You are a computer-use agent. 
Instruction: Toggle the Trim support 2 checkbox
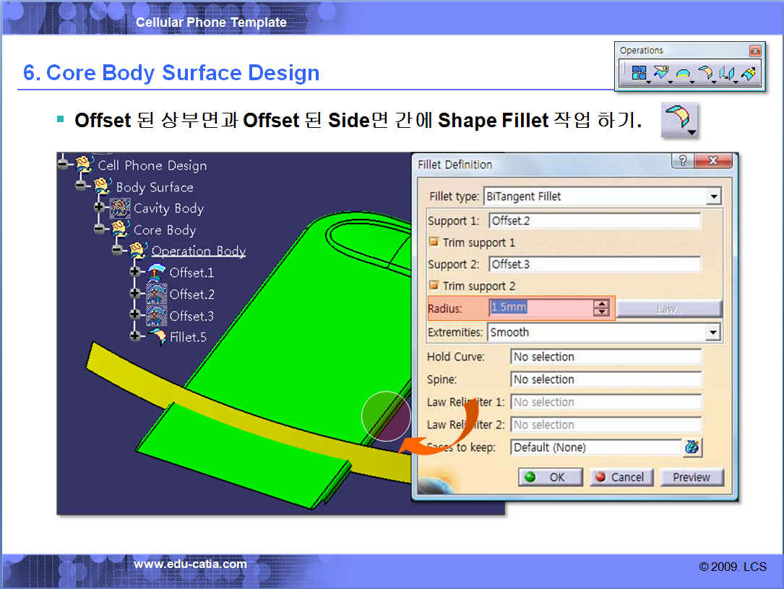click(434, 286)
